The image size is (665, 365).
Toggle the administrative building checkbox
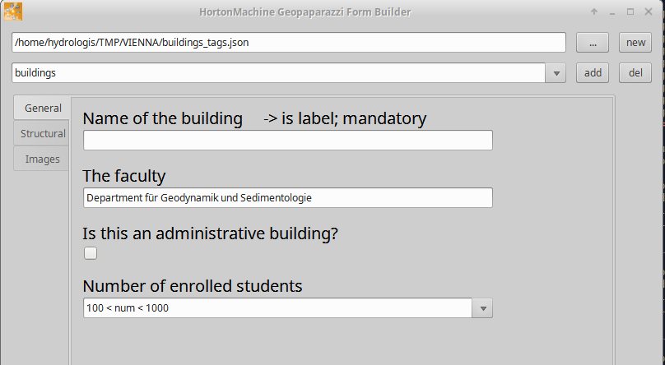(x=91, y=253)
